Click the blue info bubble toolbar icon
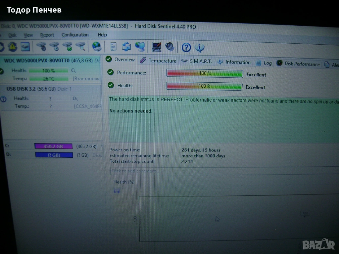The width and height of the screenshot is (339, 254). (199, 47)
